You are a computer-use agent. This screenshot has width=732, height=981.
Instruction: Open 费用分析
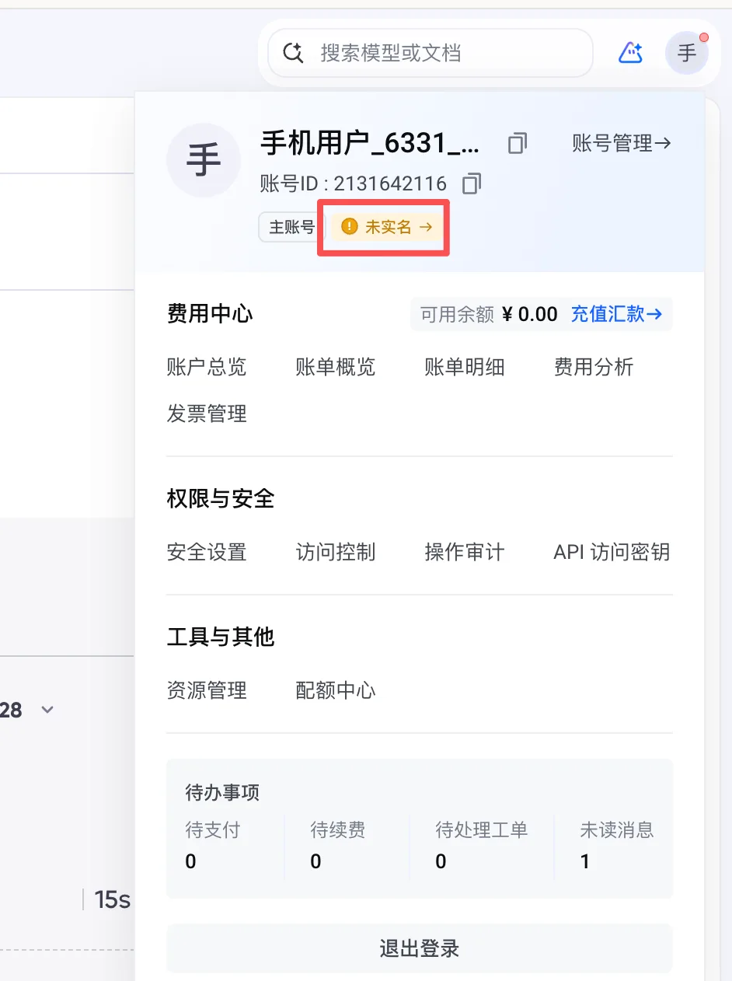click(x=594, y=367)
